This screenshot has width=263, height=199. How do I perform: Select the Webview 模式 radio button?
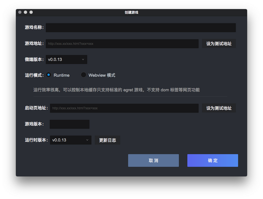(x=83, y=75)
